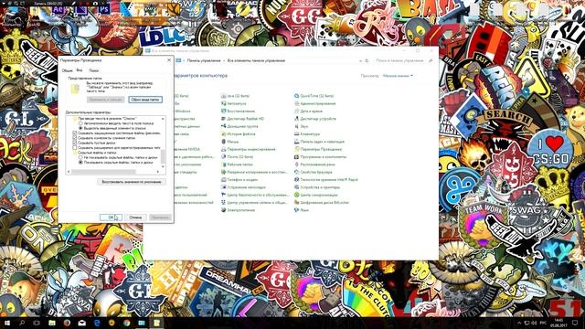This screenshot has width=585, height=329.
Task: Switch to the Общие tab
Action: pyautogui.click(x=67, y=70)
